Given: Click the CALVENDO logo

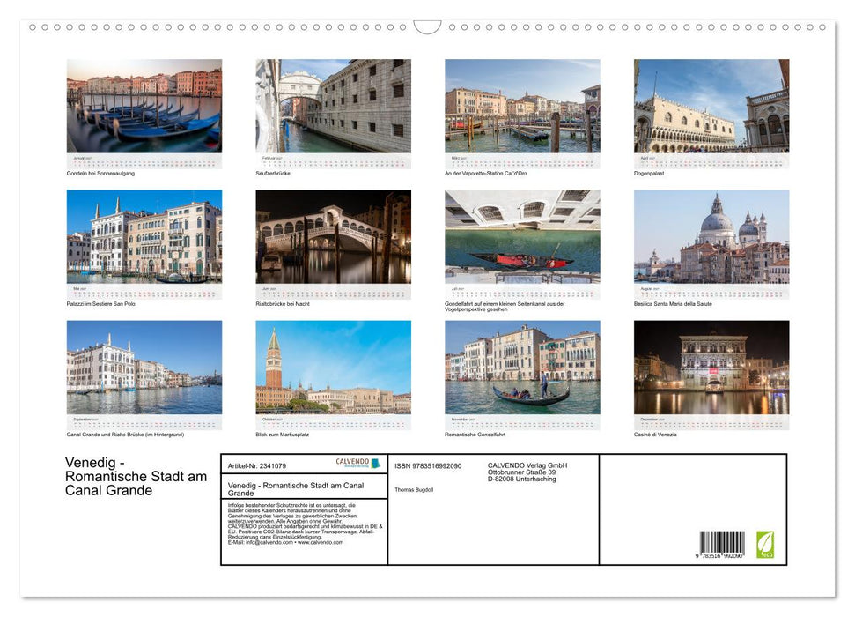Looking at the screenshot, I should coord(357,463).
